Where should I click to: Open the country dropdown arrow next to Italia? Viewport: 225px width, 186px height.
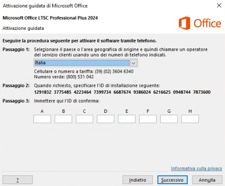134,63
